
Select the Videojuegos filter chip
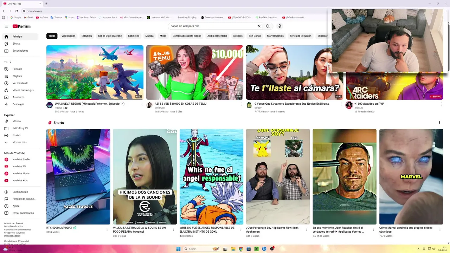click(x=69, y=36)
